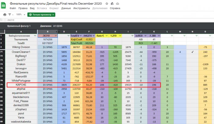Open filter dropdown in column L row 1
The height and width of the screenshot is (124, 214).
tap(172, 36)
